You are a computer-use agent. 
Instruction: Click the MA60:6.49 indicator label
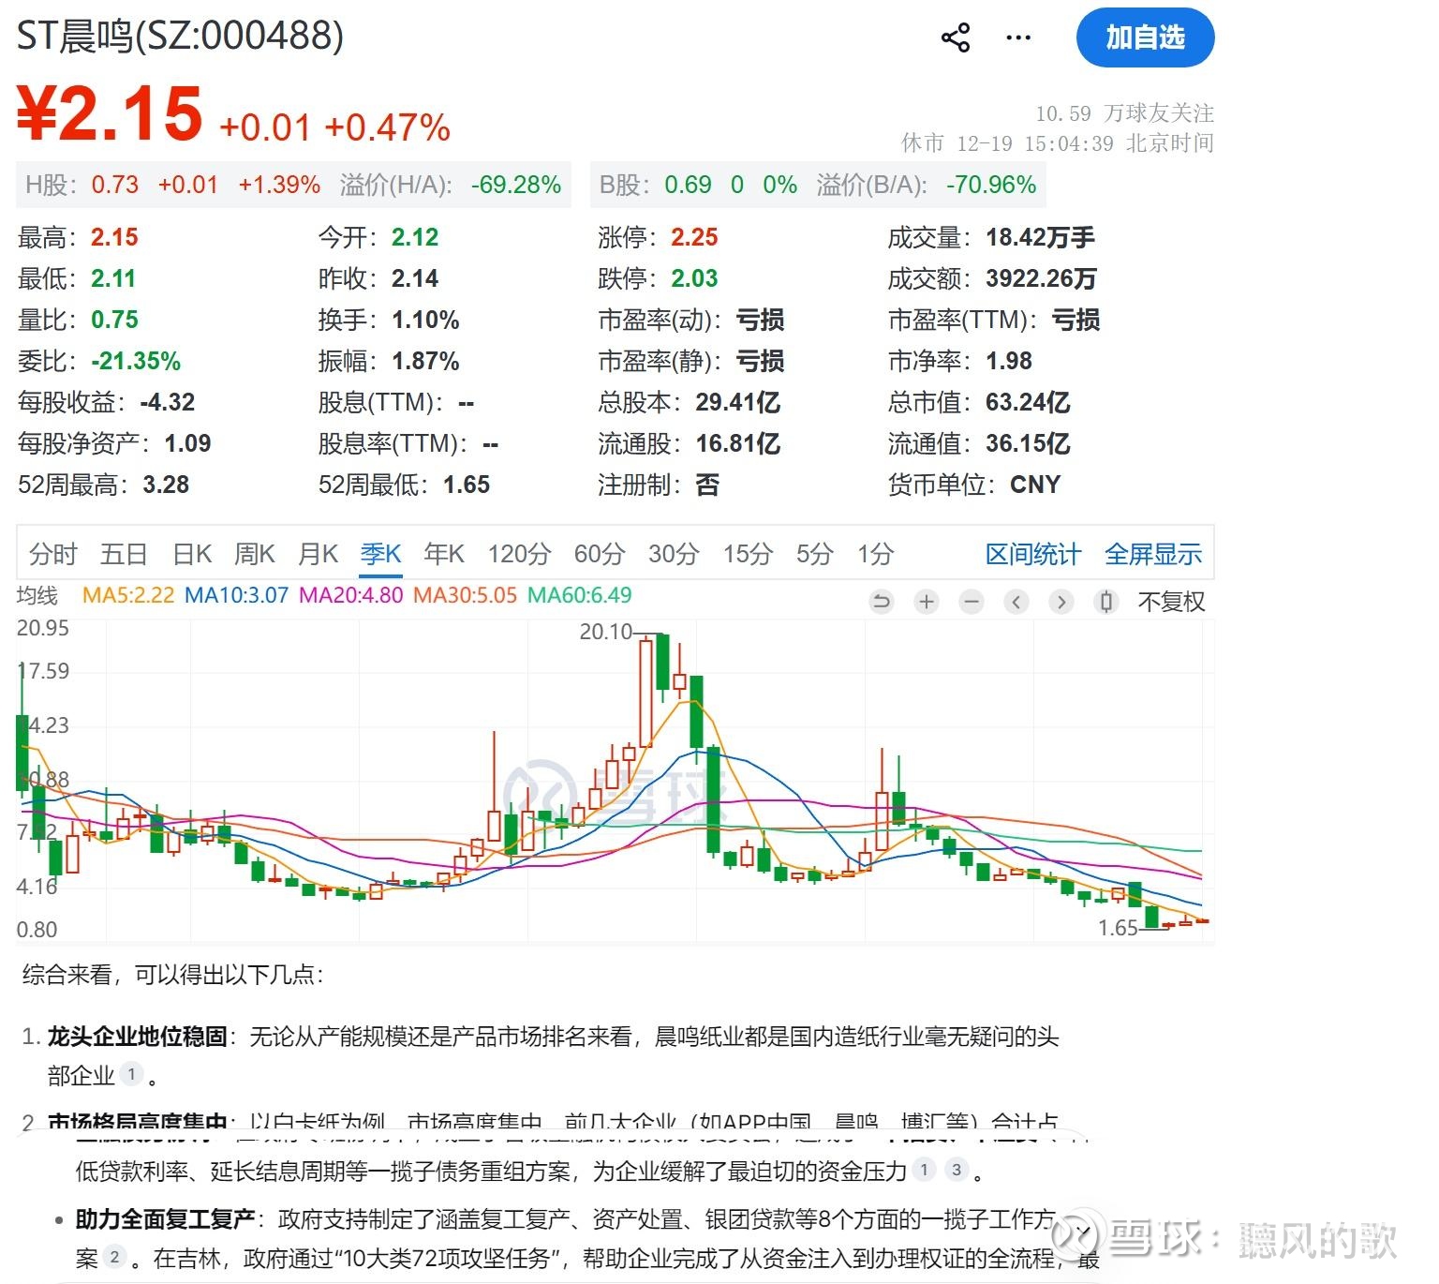(580, 595)
